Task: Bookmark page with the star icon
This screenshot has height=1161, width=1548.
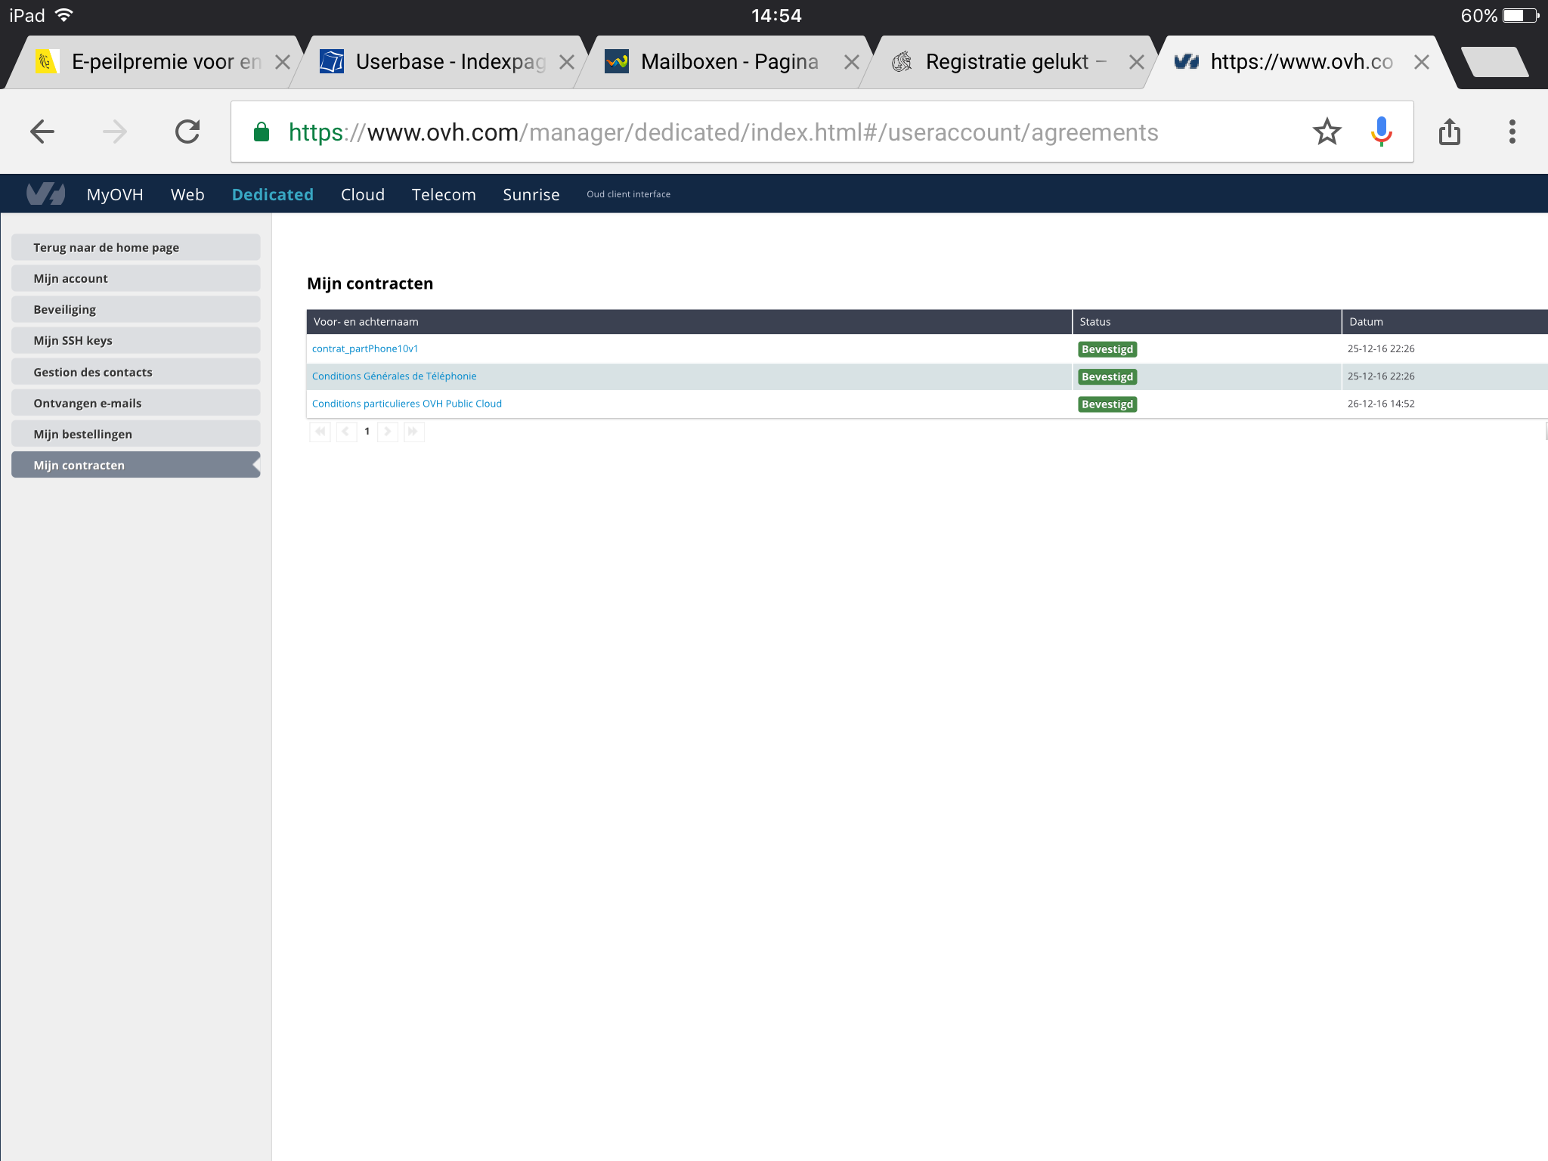Action: click(x=1327, y=132)
